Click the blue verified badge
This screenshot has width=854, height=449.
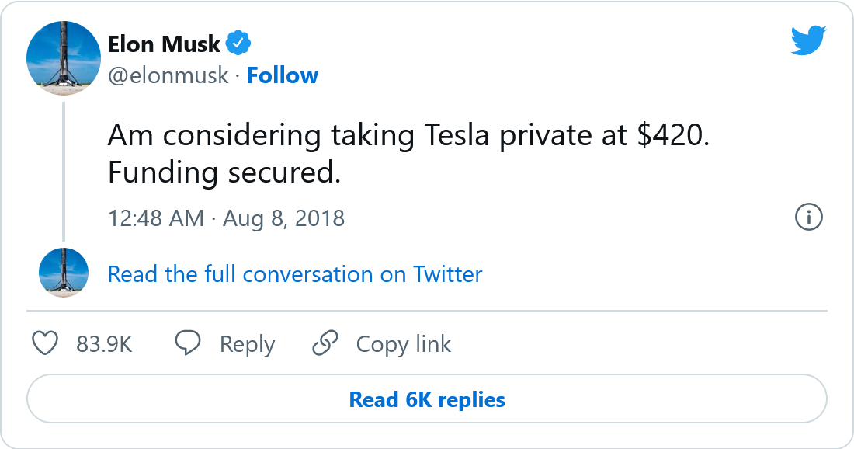click(x=238, y=43)
